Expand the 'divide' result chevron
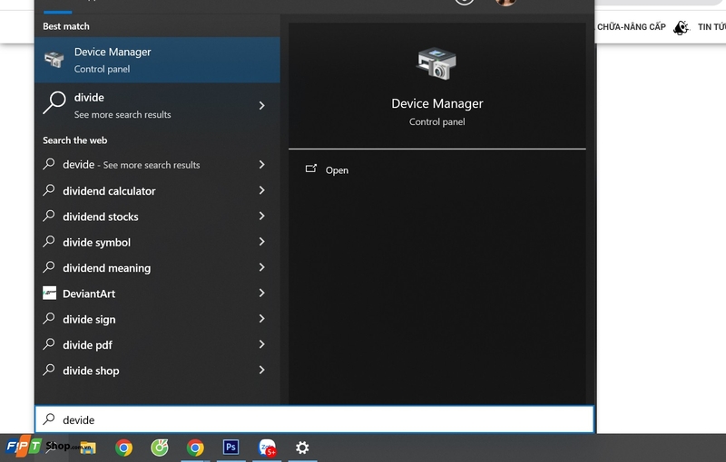The height and width of the screenshot is (462, 726). pos(261,106)
